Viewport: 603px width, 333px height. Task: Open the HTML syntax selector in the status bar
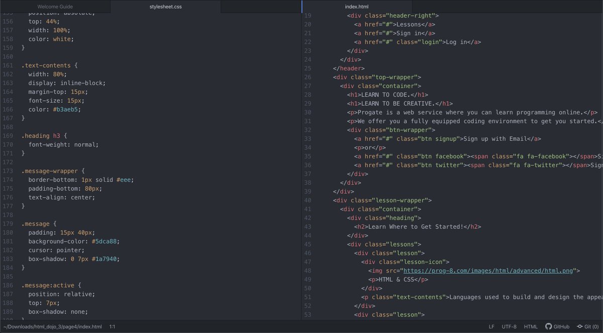click(x=531, y=326)
